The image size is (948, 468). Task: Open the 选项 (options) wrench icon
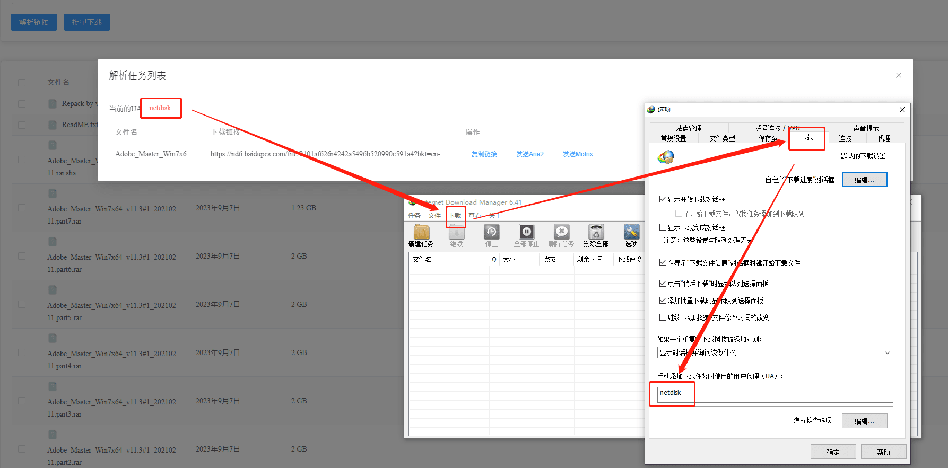point(631,232)
